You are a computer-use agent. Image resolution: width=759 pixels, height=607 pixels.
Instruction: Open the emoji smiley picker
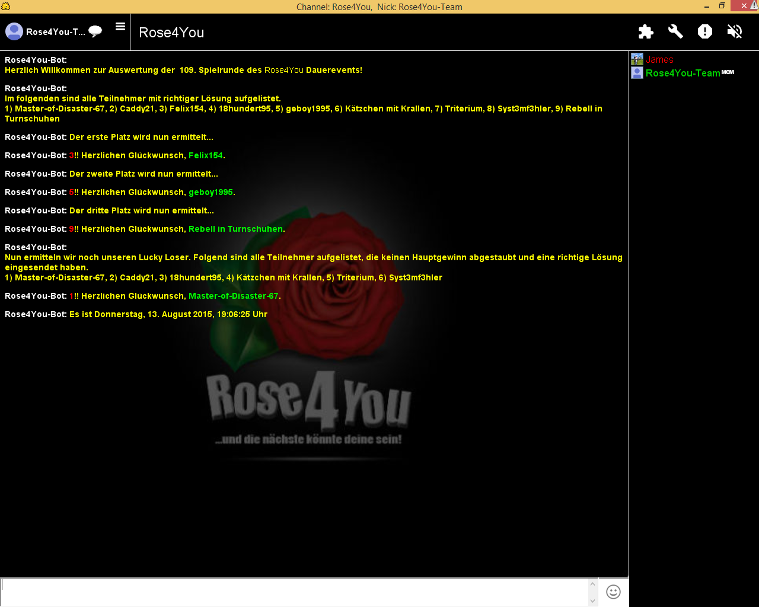[x=613, y=592]
